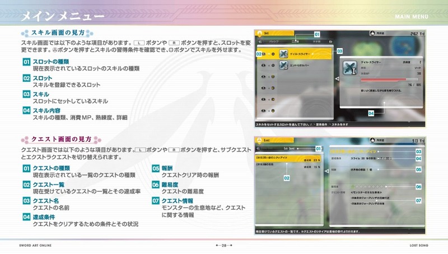Click the yellow Quest screen header icon
This screenshot has width=448, height=254.
(x=259, y=140)
